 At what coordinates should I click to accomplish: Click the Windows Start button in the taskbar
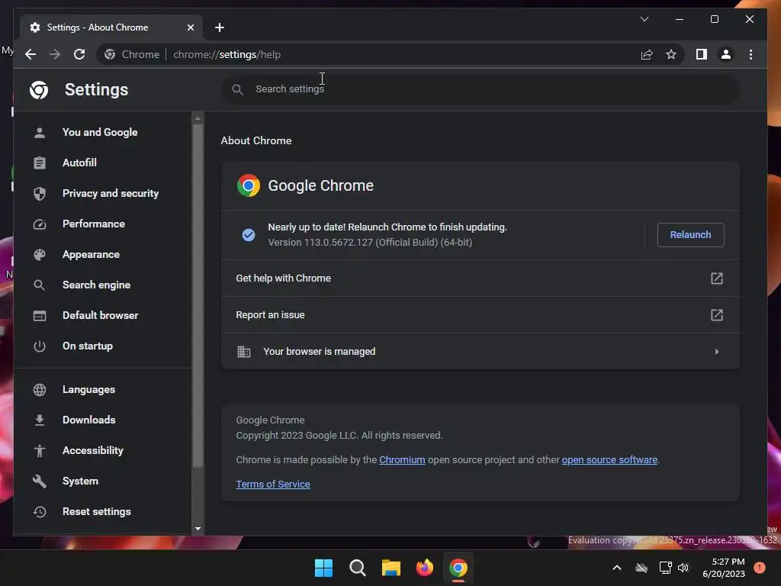(323, 568)
